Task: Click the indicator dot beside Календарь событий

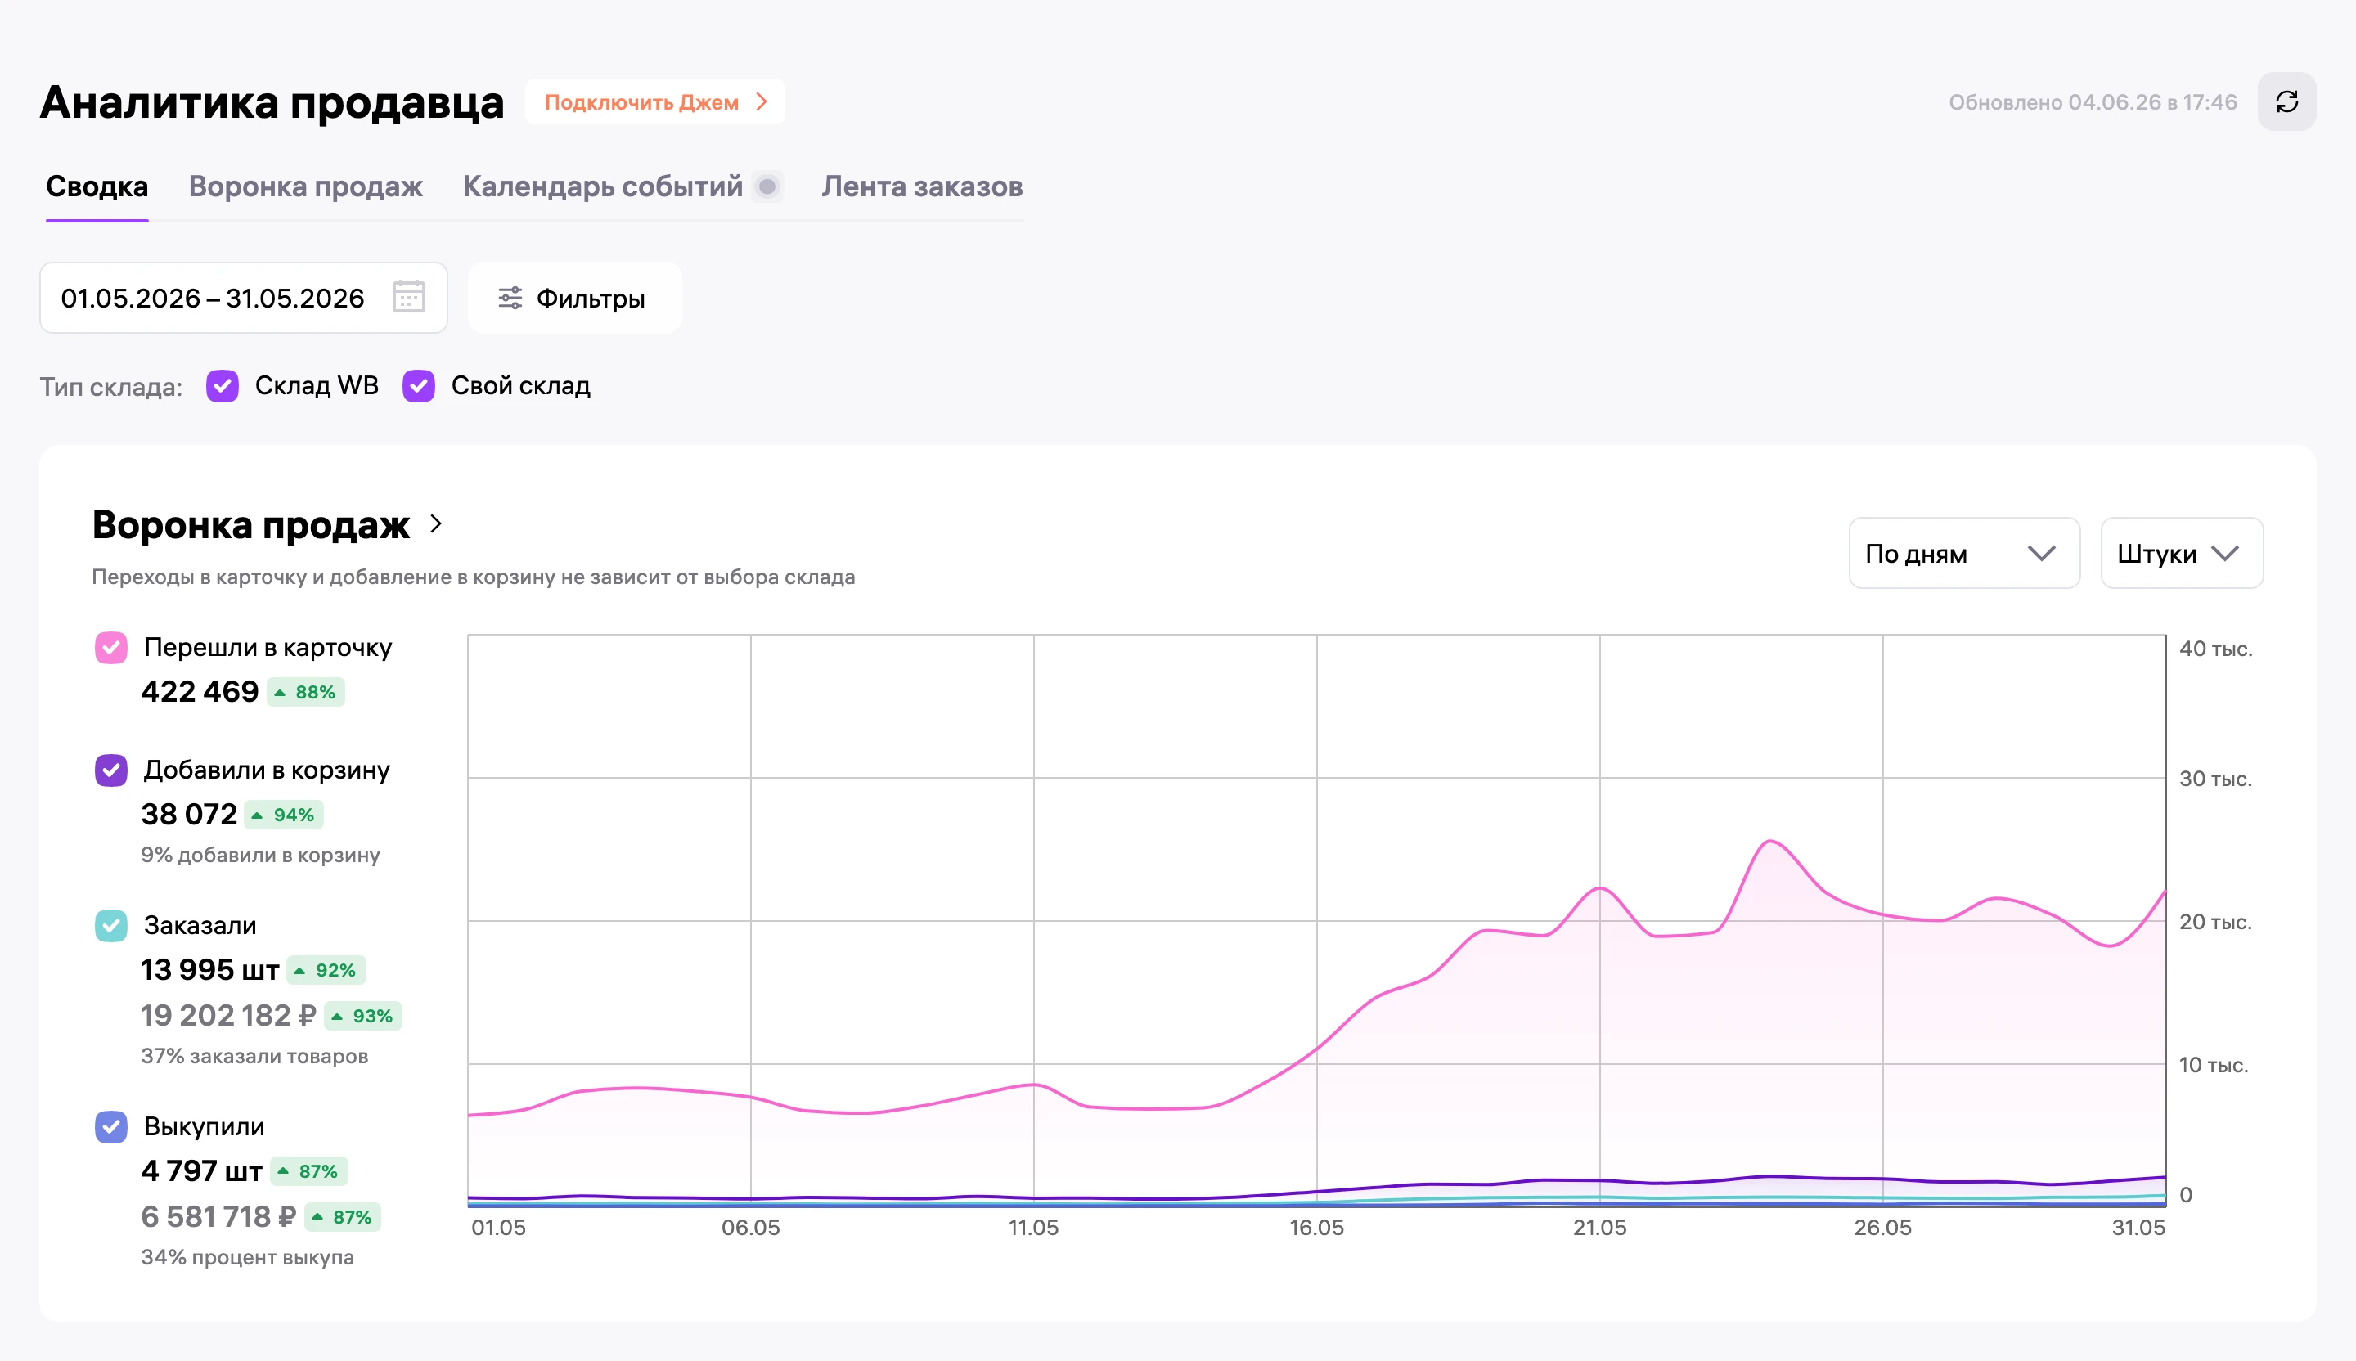Action: coord(767,187)
